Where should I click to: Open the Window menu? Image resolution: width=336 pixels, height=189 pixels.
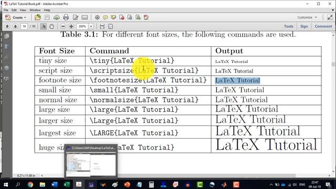35,10
